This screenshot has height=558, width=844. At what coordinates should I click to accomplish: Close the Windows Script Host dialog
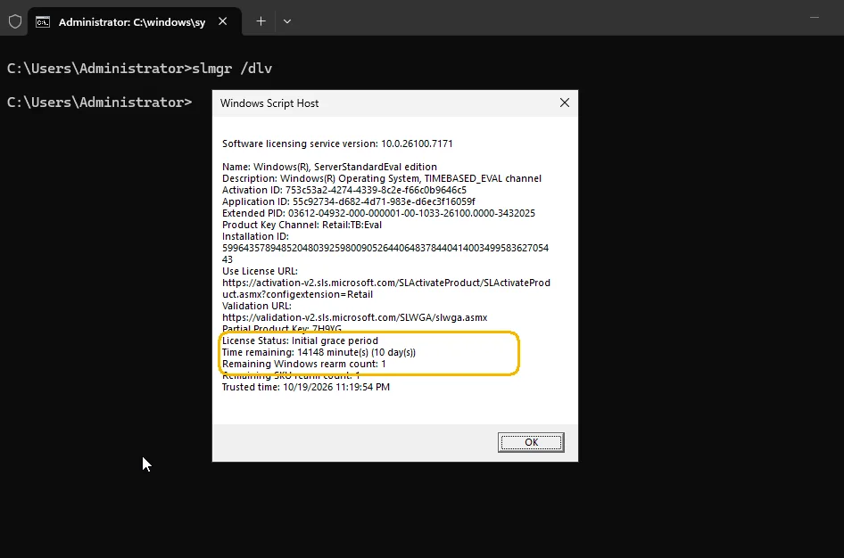pyautogui.click(x=564, y=103)
